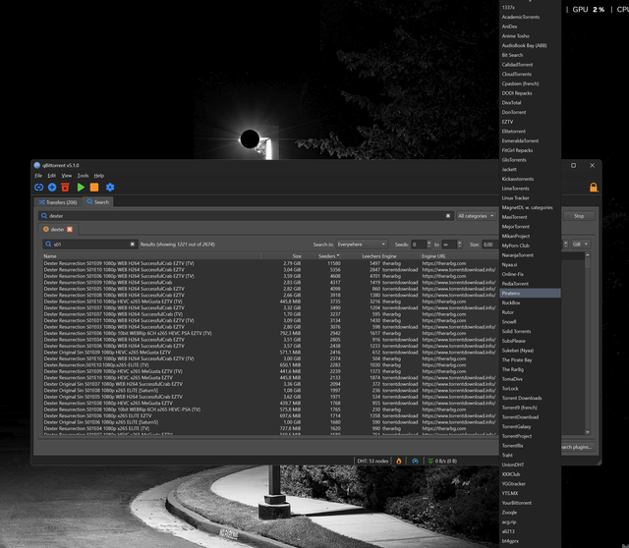
Task: Select the 'dexter' results tab
Action: [58, 229]
